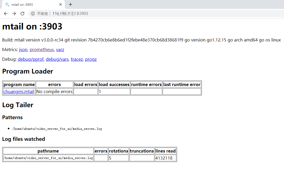This screenshot has width=284, height=170.
Task: Click the 'last runtime error' column header
Action: coord(182,84)
